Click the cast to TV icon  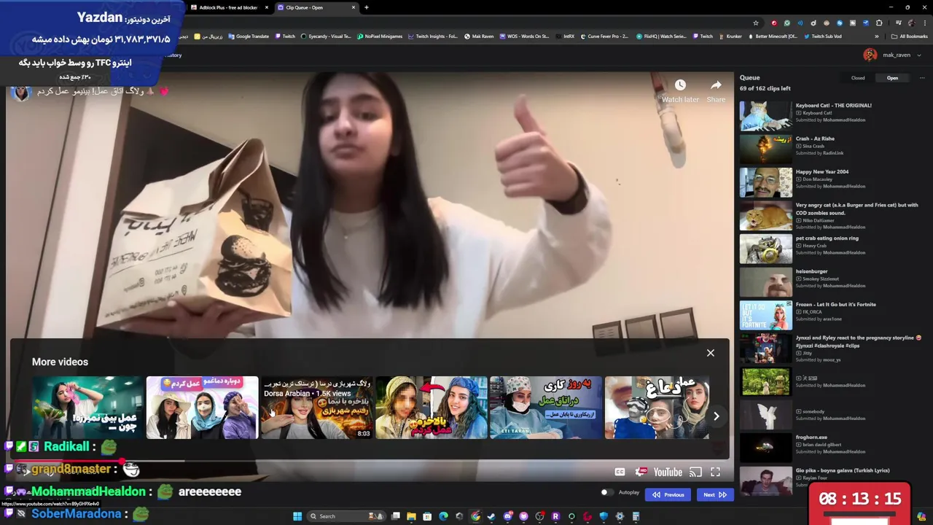click(x=695, y=472)
